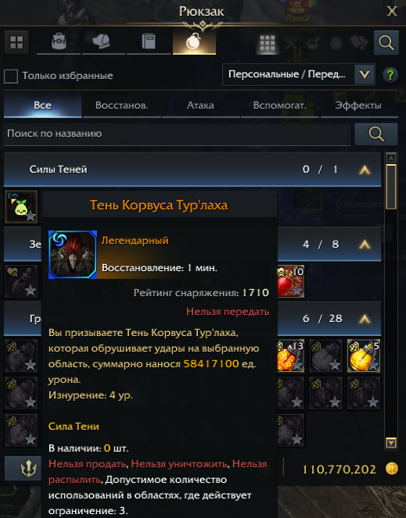The height and width of the screenshot is (518, 406).
Task: Open the green question mark help
Action: [390, 75]
